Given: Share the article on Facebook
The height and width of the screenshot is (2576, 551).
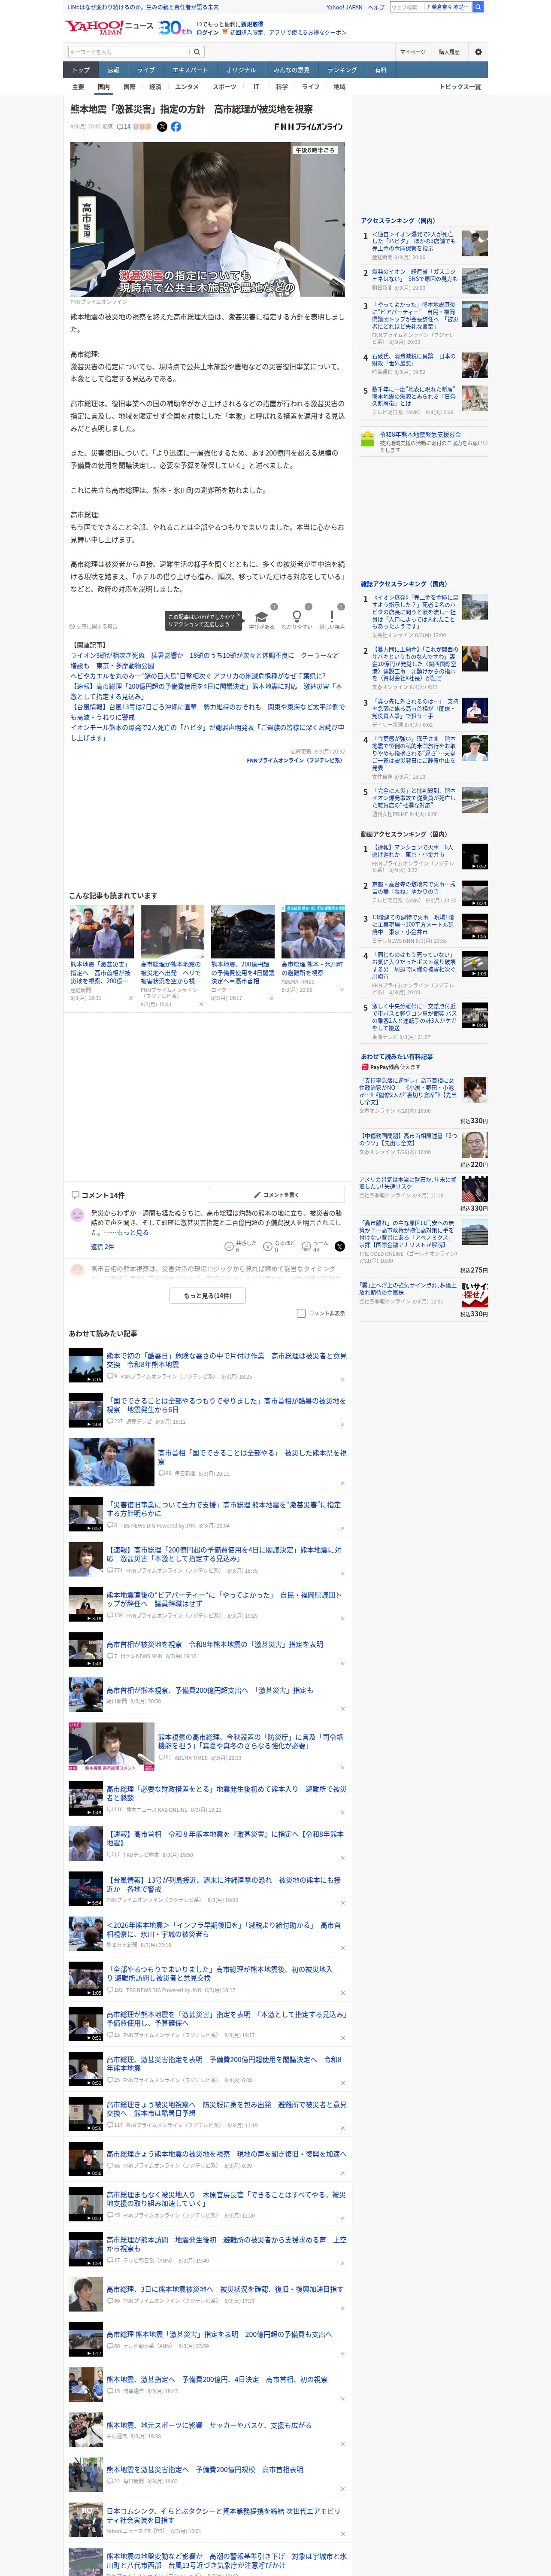Looking at the screenshot, I should pos(176,127).
